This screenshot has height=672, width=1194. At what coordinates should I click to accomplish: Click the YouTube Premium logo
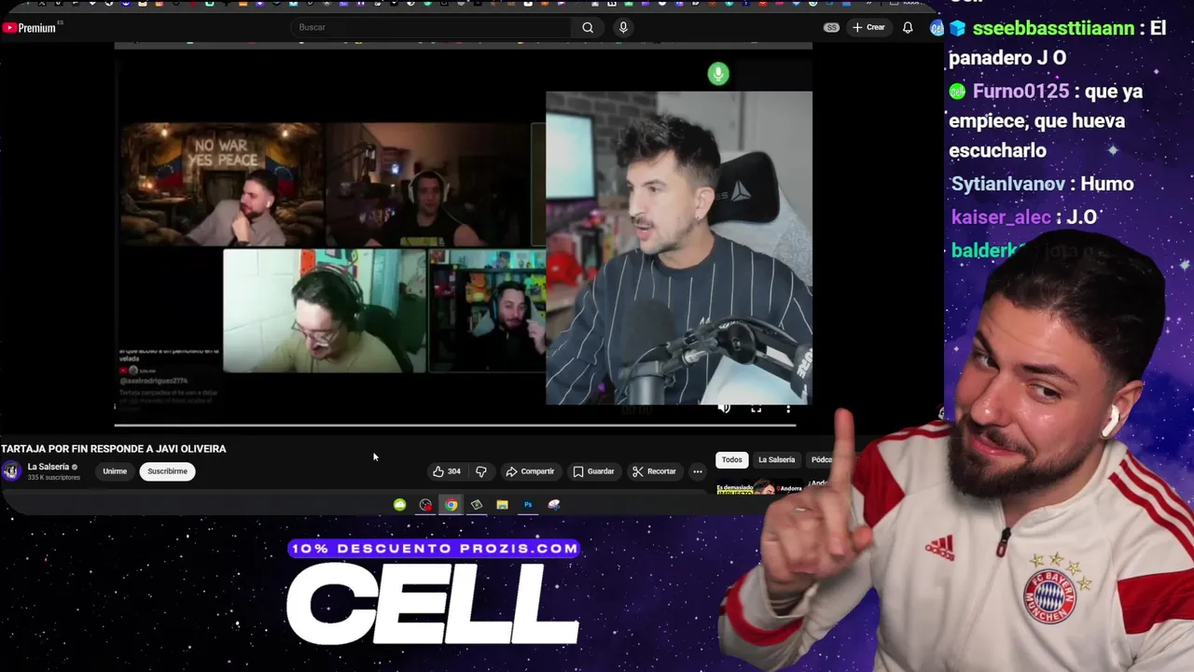pyautogui.click(x=30, y=28)
